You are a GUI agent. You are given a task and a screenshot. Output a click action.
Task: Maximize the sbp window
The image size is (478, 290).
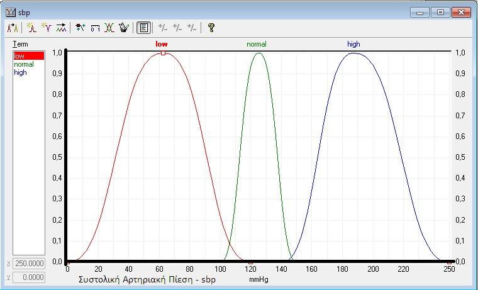(x=440, y=13)
